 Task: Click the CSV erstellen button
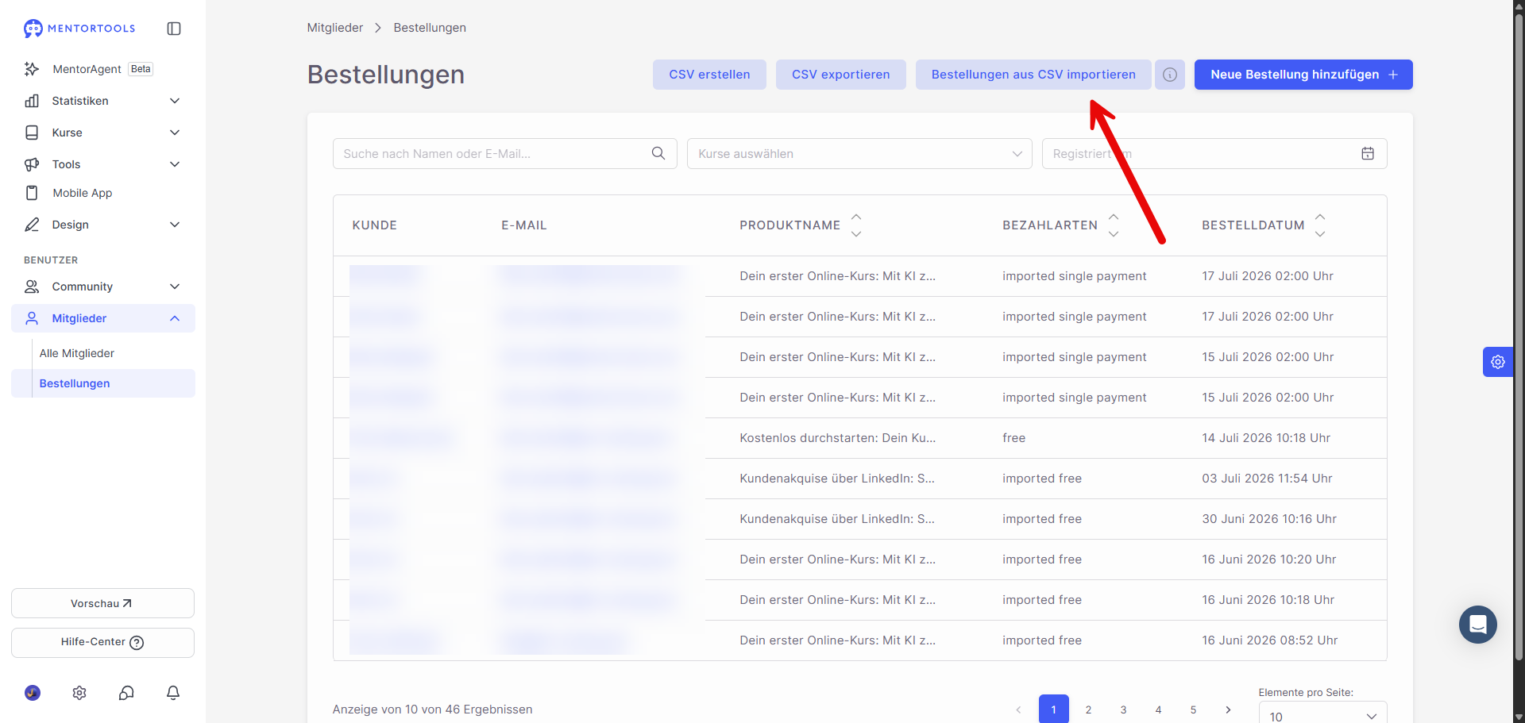point(709,75)
